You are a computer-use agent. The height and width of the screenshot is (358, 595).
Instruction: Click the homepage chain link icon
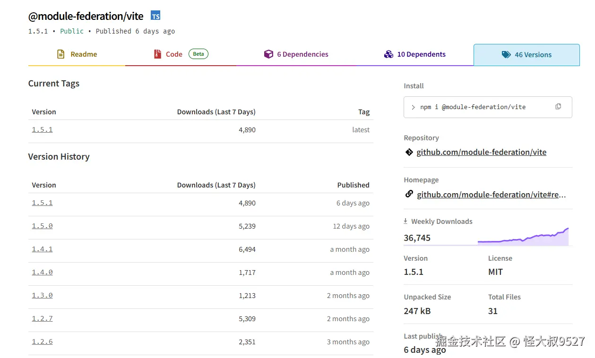409,194
